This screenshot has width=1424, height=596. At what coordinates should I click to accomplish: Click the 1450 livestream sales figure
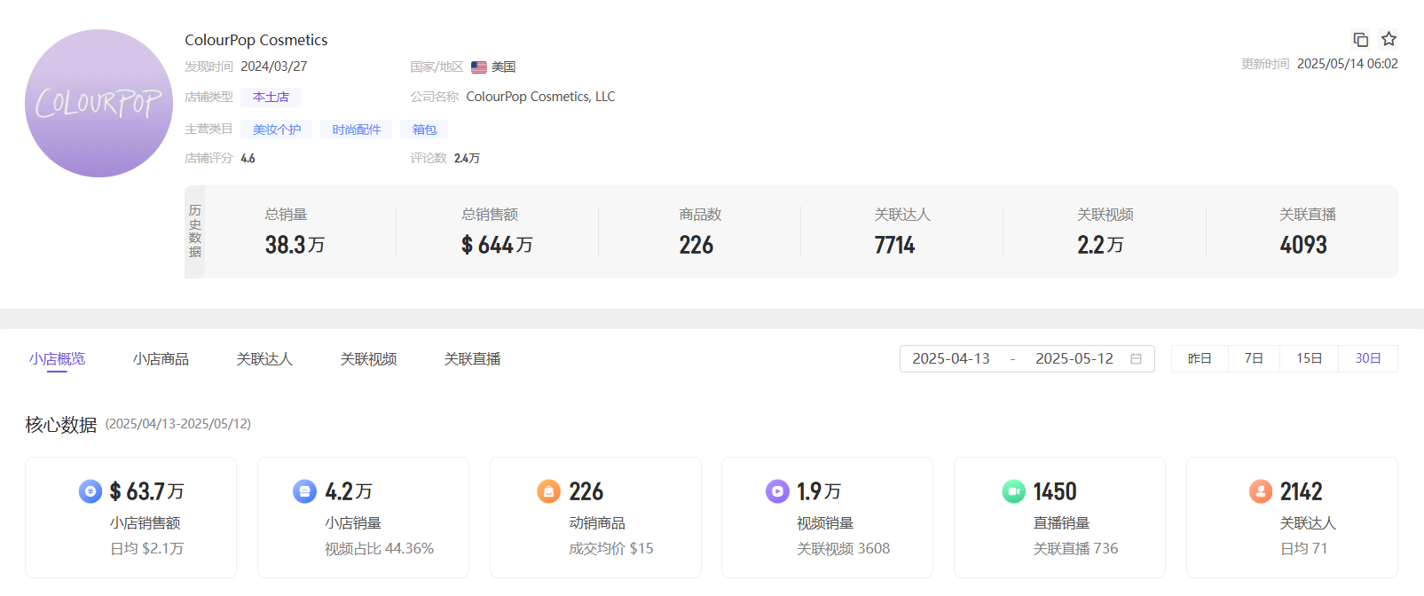(1055, 491)
